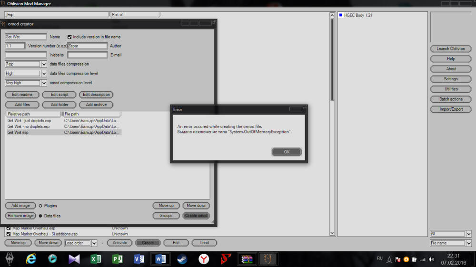
Task: Open the Action Center flag icon
Action: (397, 259)
